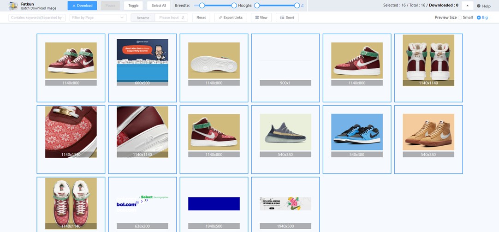Open Help via the question mark icon
This screenshot has height=232, width=499.
point(478,6)
